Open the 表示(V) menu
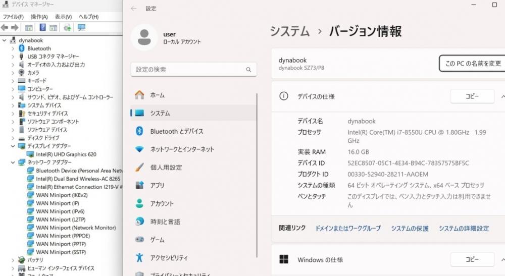505x276 pixels. [x=63, y=17]
